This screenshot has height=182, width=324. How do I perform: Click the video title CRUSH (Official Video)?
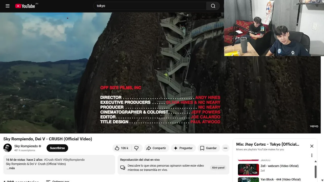48,139
